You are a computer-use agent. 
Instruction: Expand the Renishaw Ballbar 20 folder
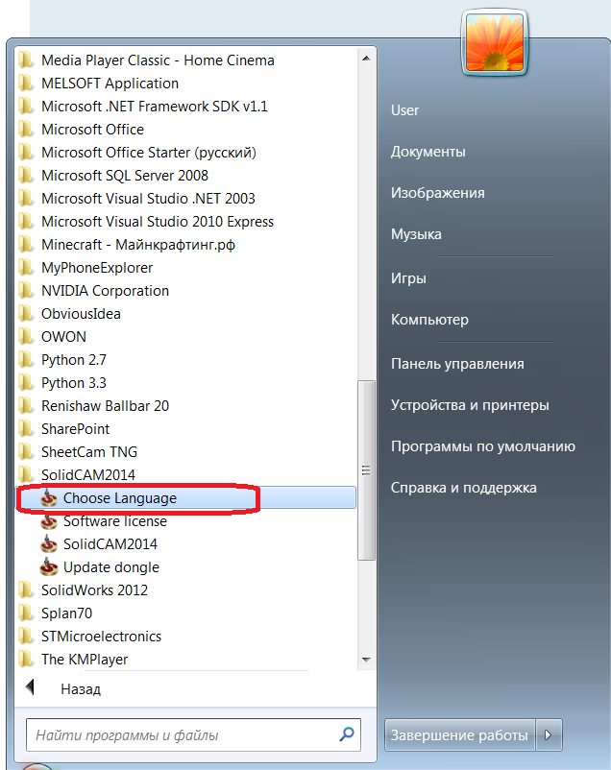pyautogui.click(x=105, y=406)
